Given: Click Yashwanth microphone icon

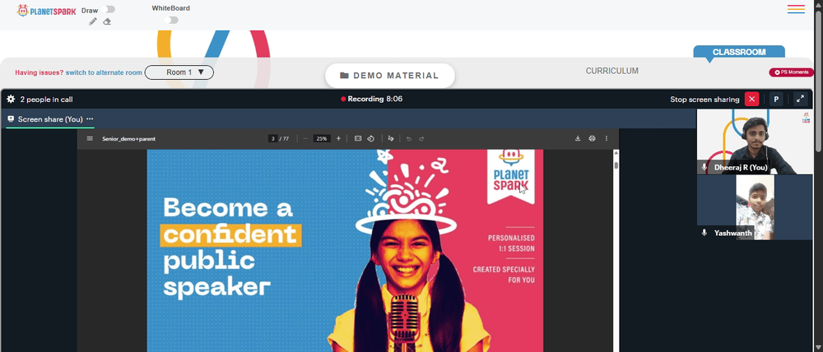Looking at the screenshot, I should click(704, 233).
